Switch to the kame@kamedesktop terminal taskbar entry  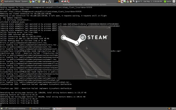[16, 109]
